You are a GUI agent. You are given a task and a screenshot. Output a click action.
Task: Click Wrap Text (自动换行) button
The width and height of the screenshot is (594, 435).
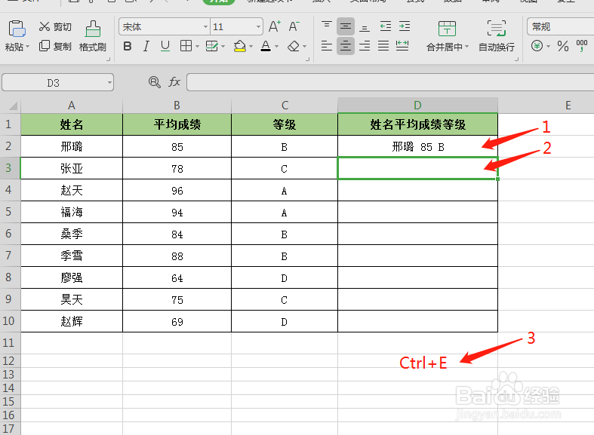pyautogui.click(x=497, y=36)
